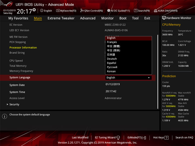
Task: Click the MyFavorite list icon
Action: click(x=58, y=11)
